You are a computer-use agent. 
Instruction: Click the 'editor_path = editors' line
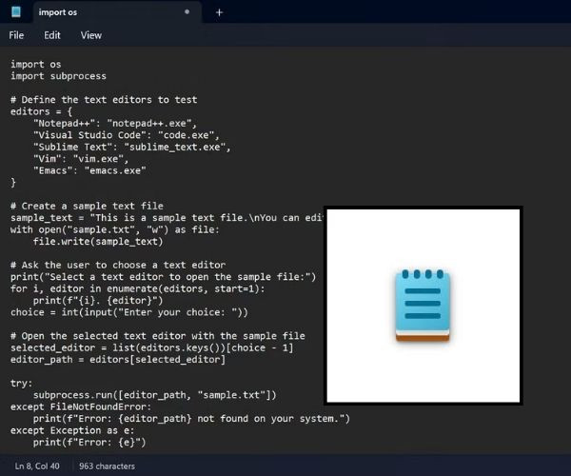(118, 360)
